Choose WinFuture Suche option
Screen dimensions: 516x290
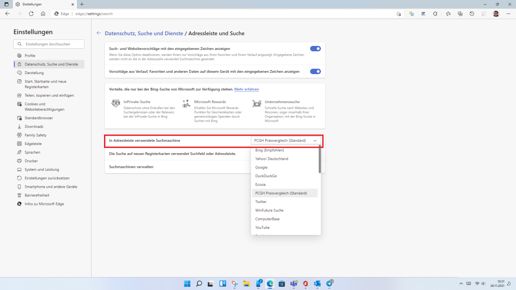coord(286,210)
